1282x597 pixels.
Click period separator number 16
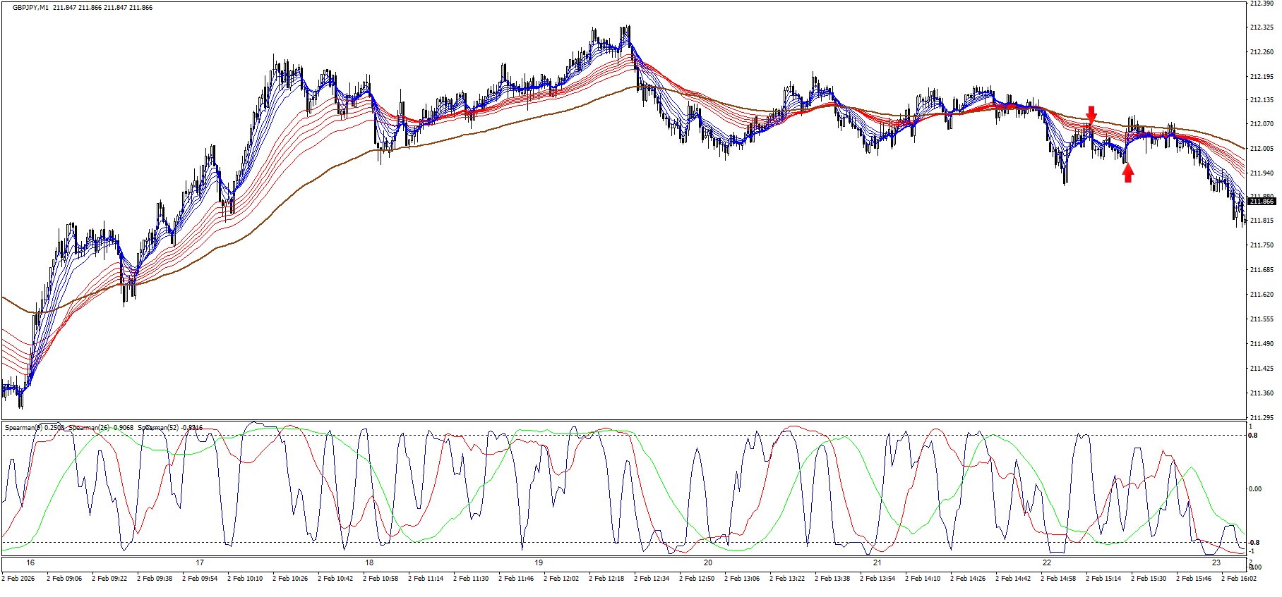click(30, 563)
